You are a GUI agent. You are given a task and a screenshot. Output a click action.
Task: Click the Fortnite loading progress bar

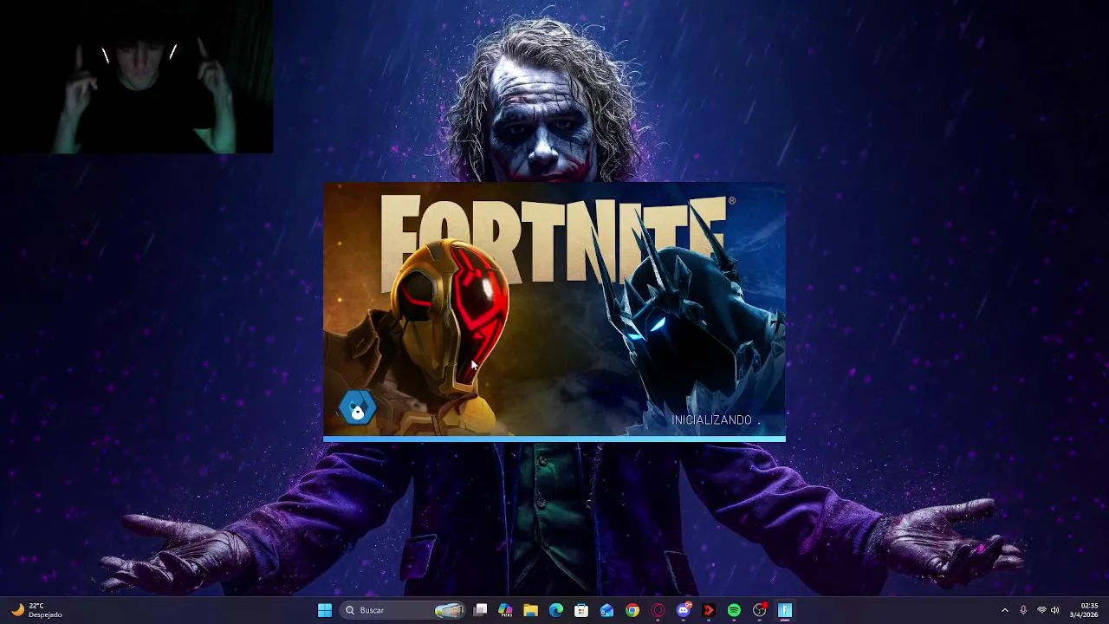point(554,439)
